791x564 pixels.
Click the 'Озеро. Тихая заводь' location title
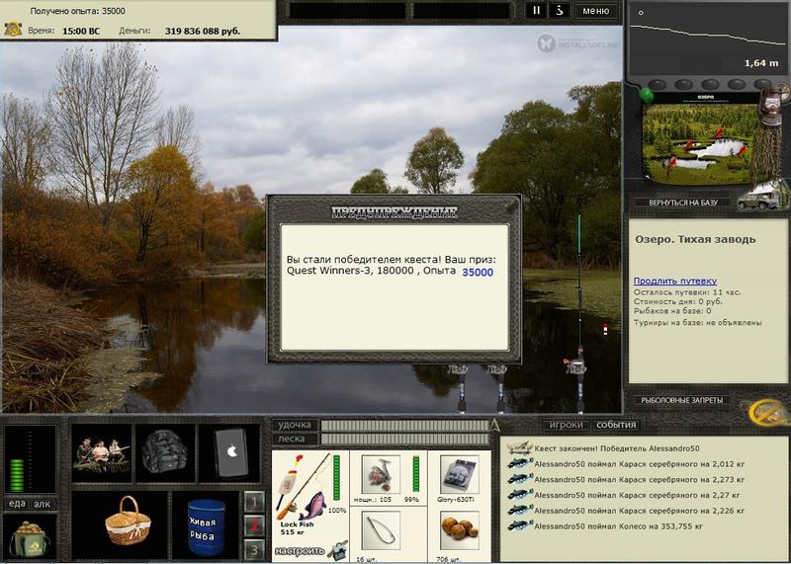[696, 239]
